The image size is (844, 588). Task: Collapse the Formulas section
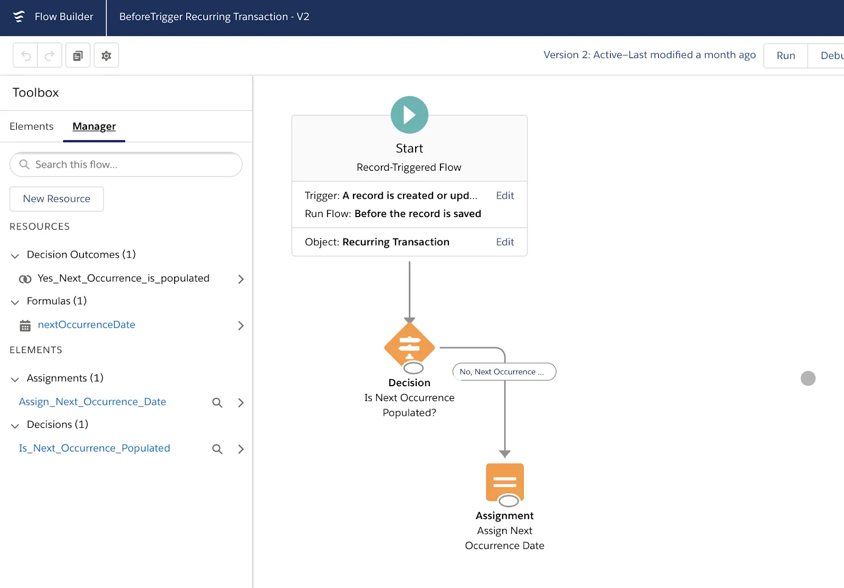(15, 302)
